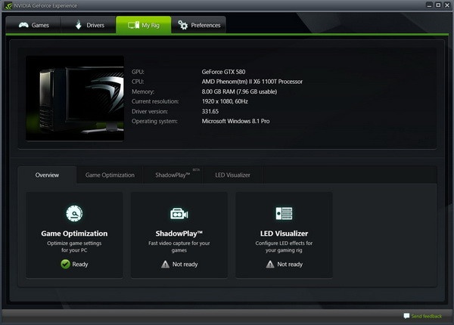Click the 'Ready' status text
Image resolution: width=454 pixels, height=325 pixels.
click(x=80, y=265)
